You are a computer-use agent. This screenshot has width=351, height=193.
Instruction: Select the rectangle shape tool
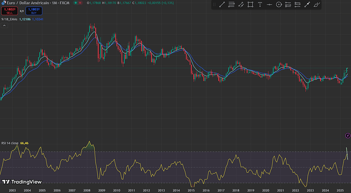[x=250, y=5]
